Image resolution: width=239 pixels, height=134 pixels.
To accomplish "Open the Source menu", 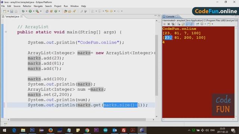I will tap(17, 6).
